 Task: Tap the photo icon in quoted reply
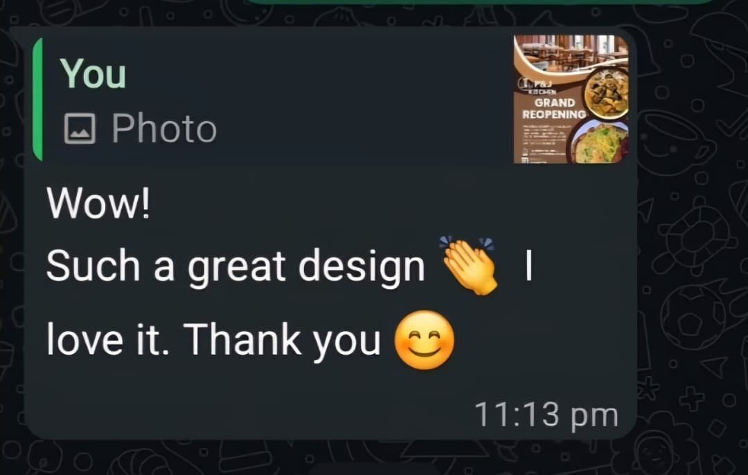(x=80, y=129)
